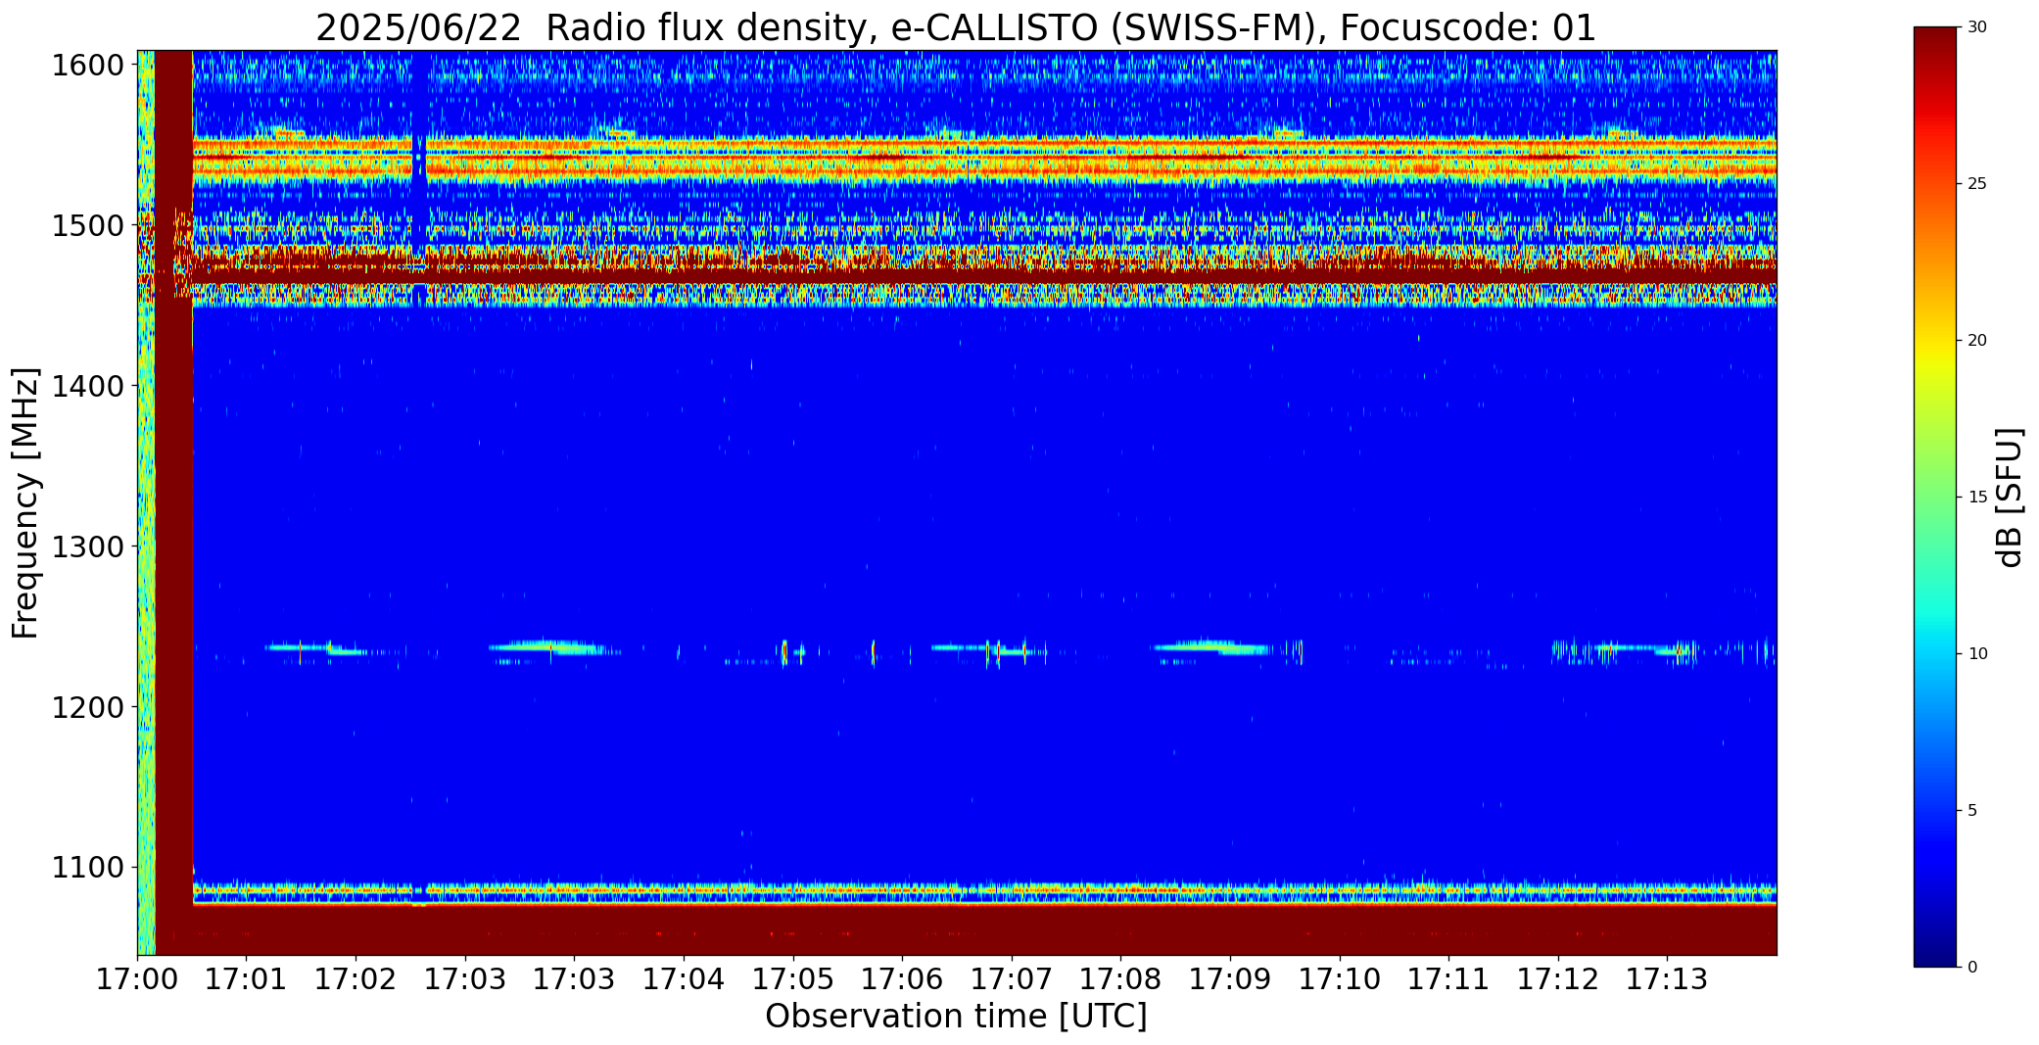
Task: Click the plot title mentioning e-CALLISTO (SWISS-FM)
Action: [x=956, y=27]
